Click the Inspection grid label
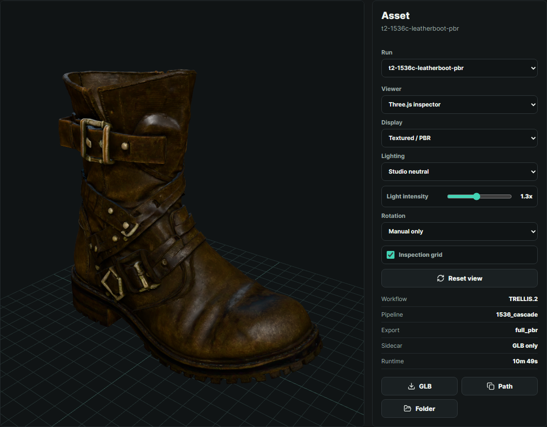The height and width of the screenshot is (427, 547). point(420,255)
